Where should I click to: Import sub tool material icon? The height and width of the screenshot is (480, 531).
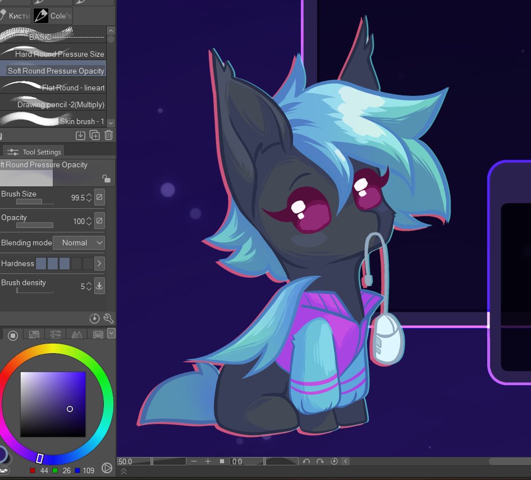pos(80,135)
